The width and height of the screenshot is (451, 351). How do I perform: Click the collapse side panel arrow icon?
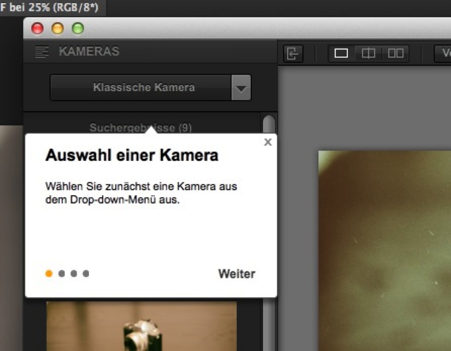coord(293,54)
